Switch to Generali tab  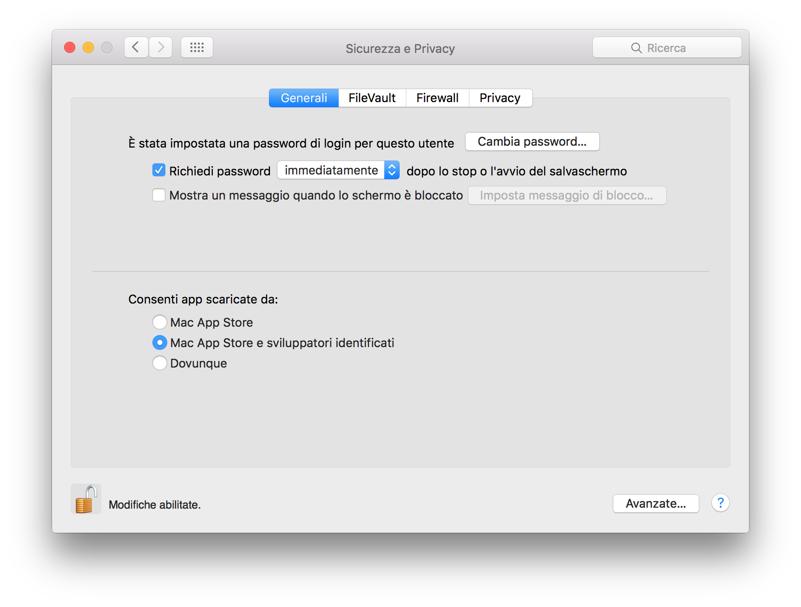point(304,98)
